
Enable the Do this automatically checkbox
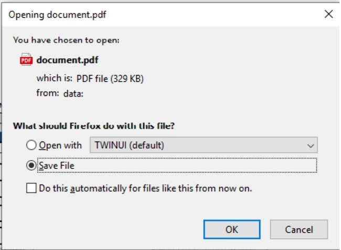31,188
